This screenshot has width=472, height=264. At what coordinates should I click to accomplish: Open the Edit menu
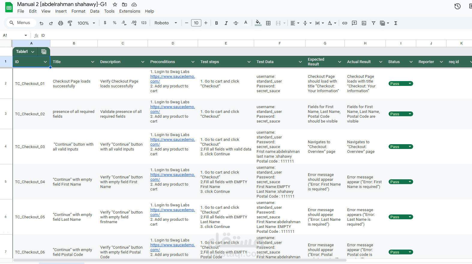(x=33, y=11)
